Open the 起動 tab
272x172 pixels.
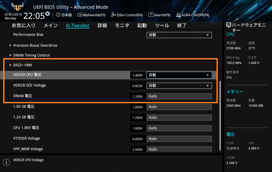pyautogui.click(x=142, y=25)
